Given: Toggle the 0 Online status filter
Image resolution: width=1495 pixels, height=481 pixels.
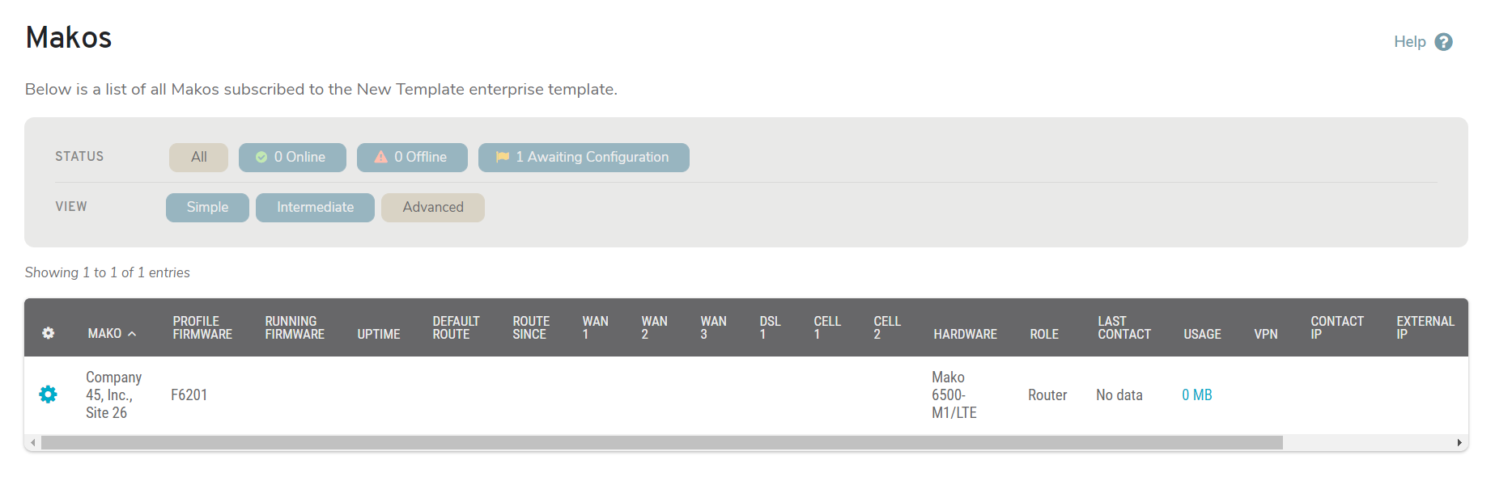Looking at the screenshot, I should click(292, 157).
